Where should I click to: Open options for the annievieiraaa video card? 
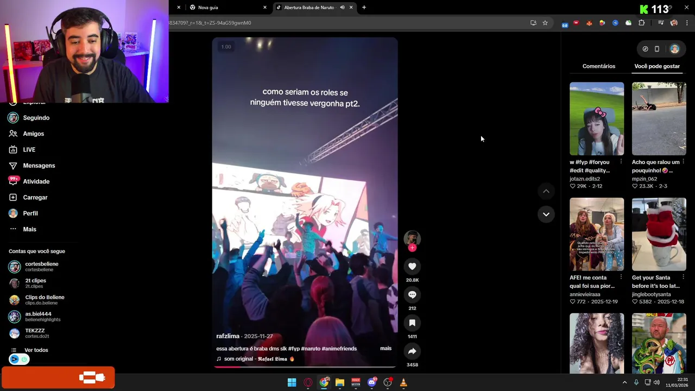point(621,278)
